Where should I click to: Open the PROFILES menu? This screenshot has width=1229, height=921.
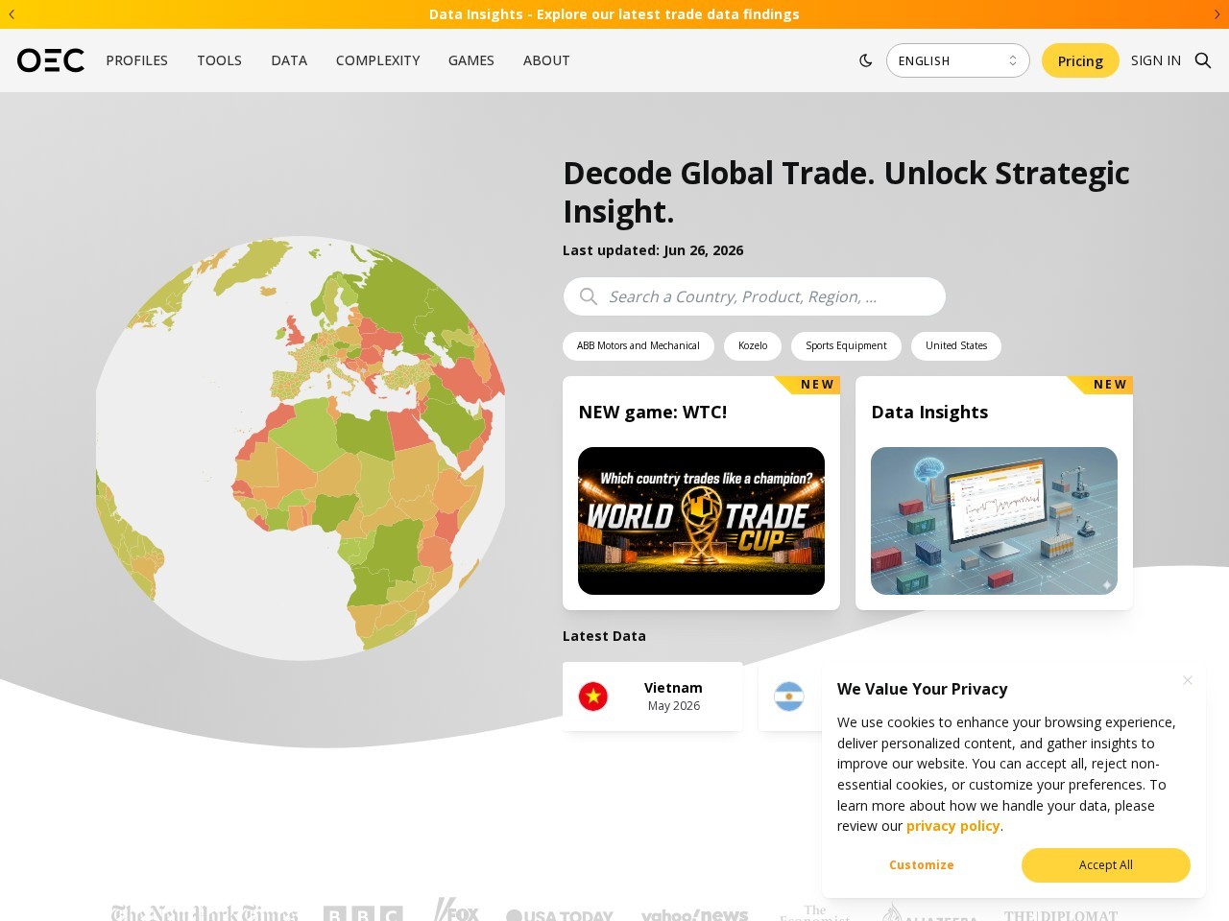coord(136,60)
